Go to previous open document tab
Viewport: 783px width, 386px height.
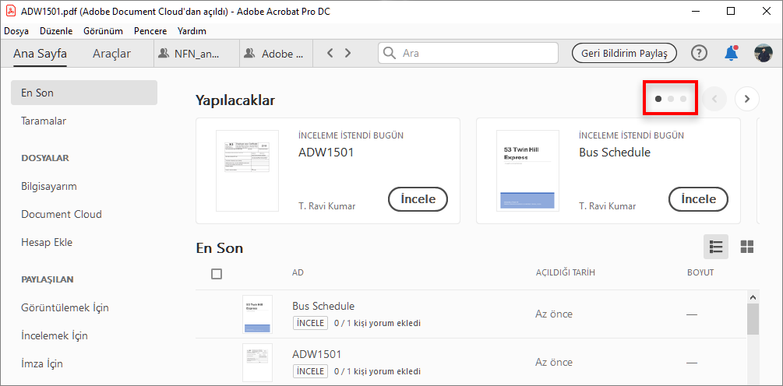click(x=330, y=53)
